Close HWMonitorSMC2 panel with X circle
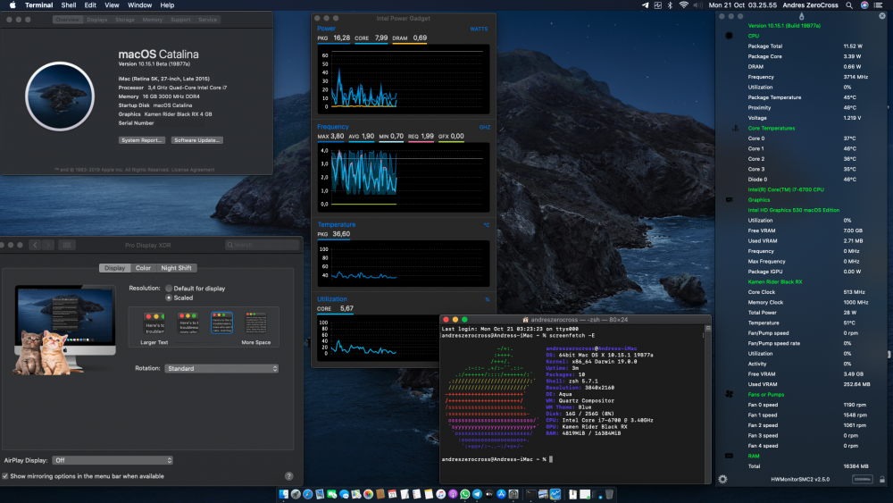 (882, 16)
